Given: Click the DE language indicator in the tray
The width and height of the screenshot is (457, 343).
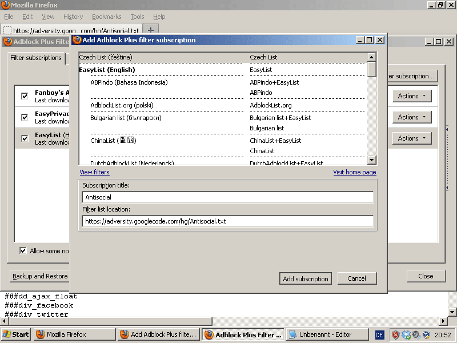Looking at the screenshot, I should [379, 335].
